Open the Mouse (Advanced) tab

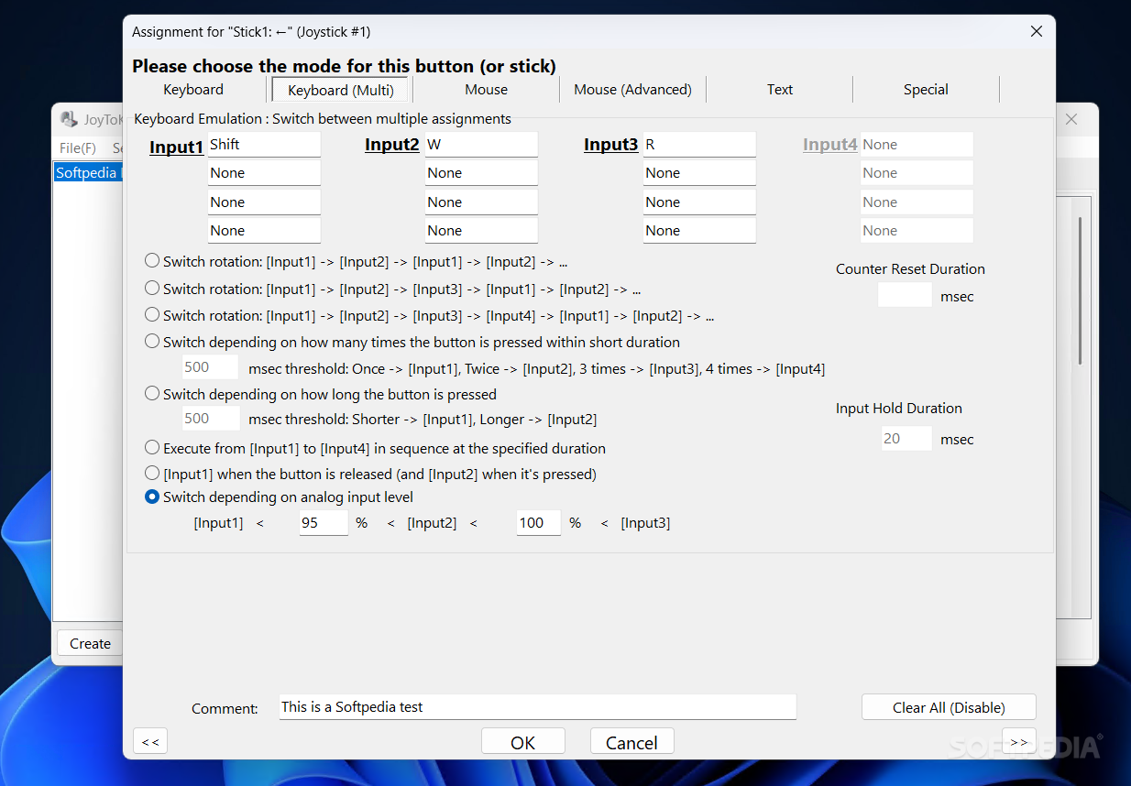coord(632,90)
